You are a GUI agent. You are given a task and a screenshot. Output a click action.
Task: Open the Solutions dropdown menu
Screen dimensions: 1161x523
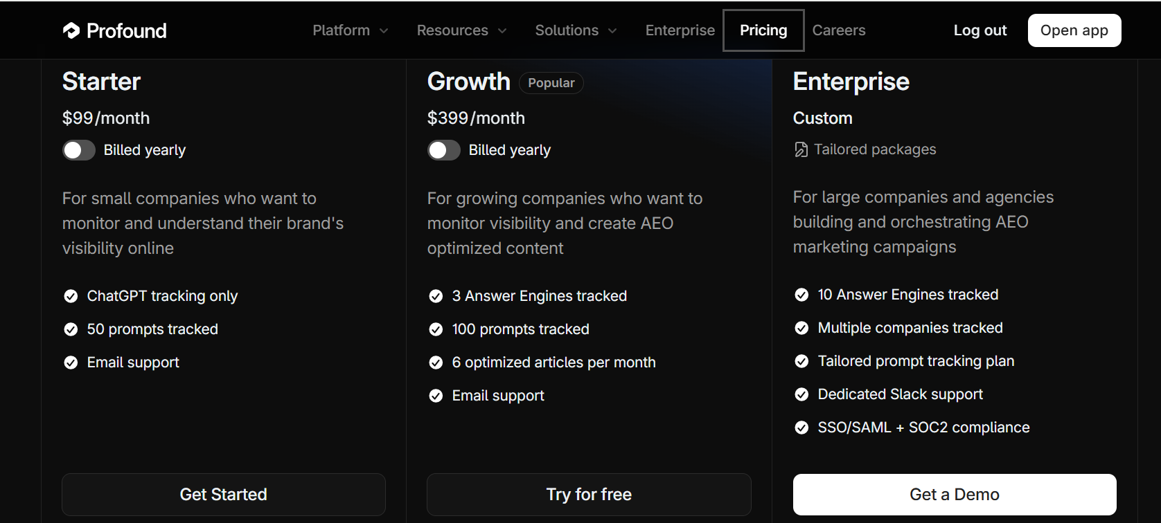point(576,30)
